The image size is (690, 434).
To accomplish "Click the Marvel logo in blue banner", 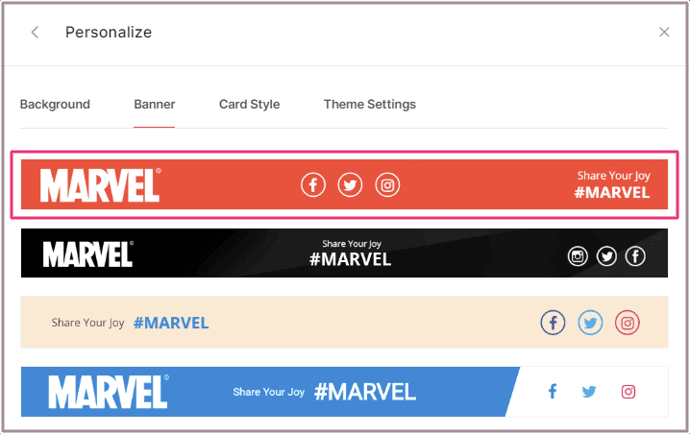I will [108, 392].
